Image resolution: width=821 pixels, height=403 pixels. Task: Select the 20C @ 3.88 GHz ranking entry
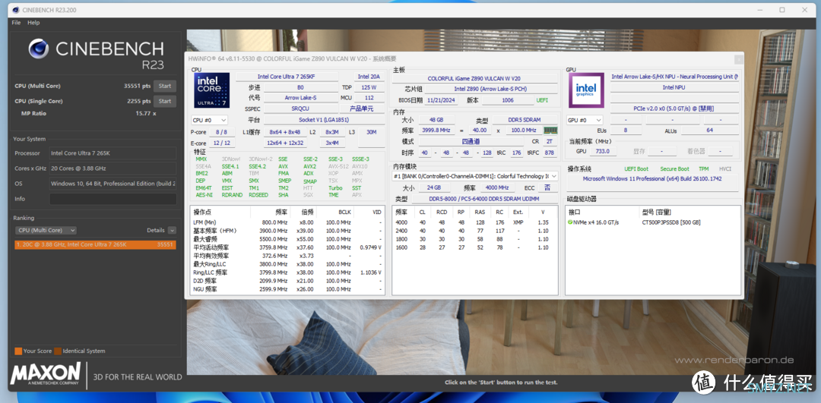[95, 244]
